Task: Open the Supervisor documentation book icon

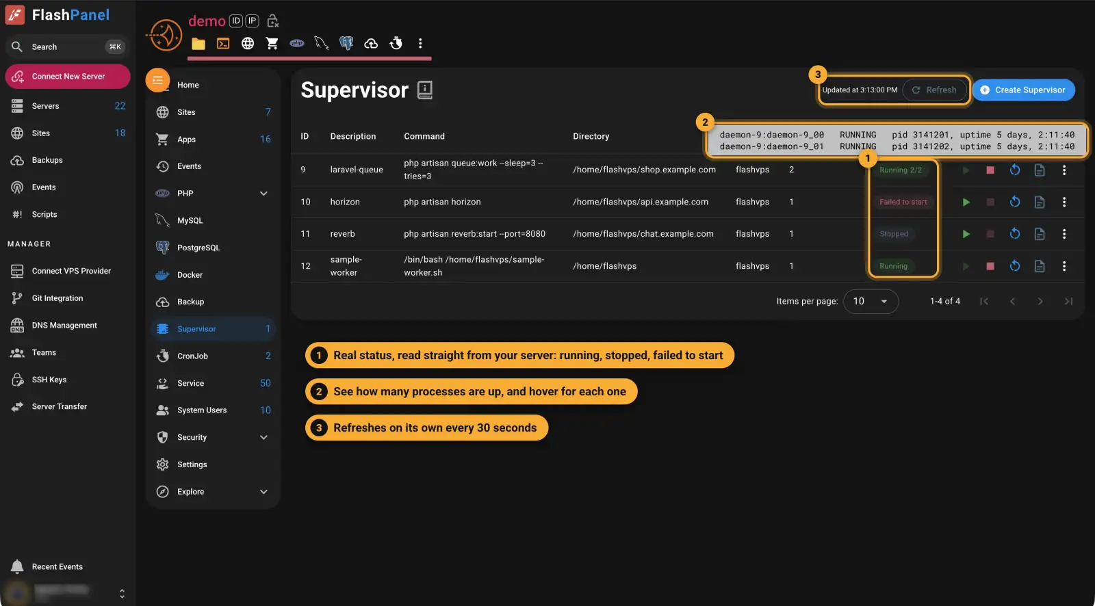Action: (x=425, y=90)
